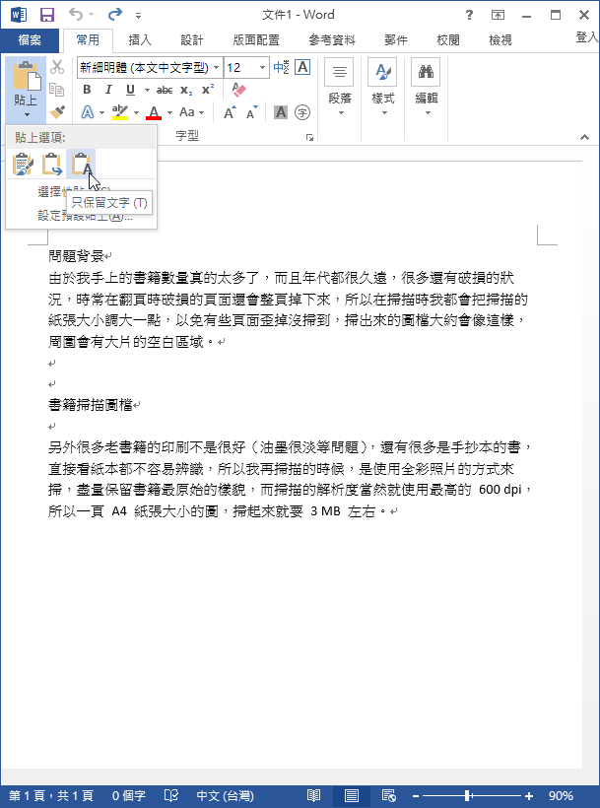Click enclosed character 字 icon
The image size is (600, 808).
pyautogui.click(x=302, y=112)
